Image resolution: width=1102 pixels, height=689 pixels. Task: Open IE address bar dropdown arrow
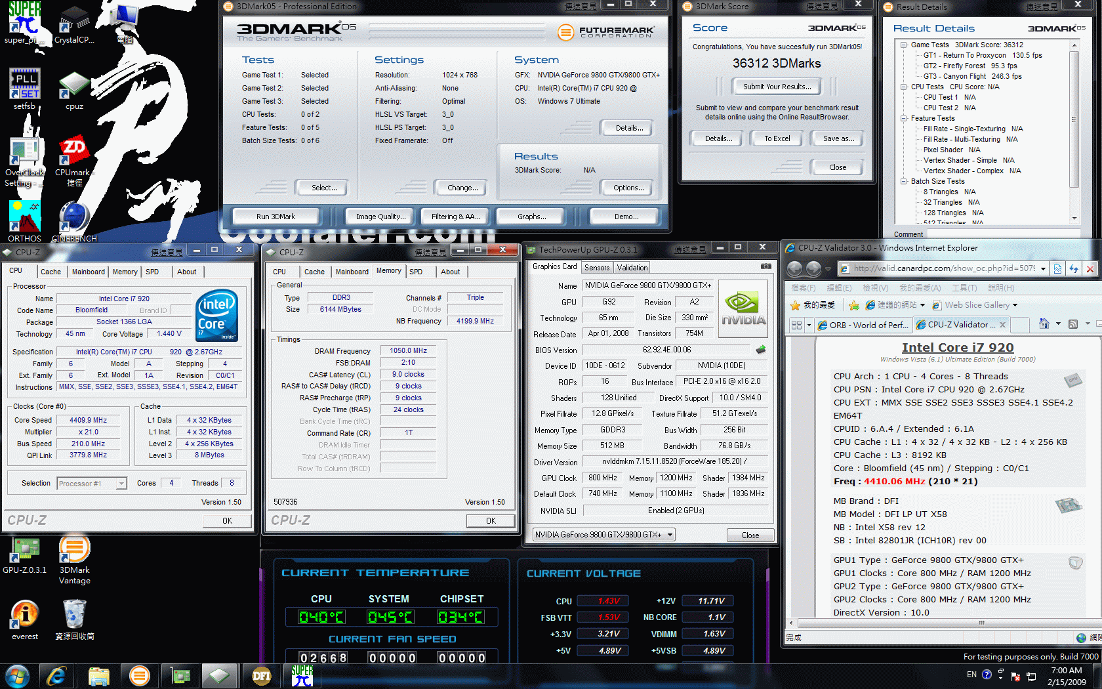tap(1043, 268)
